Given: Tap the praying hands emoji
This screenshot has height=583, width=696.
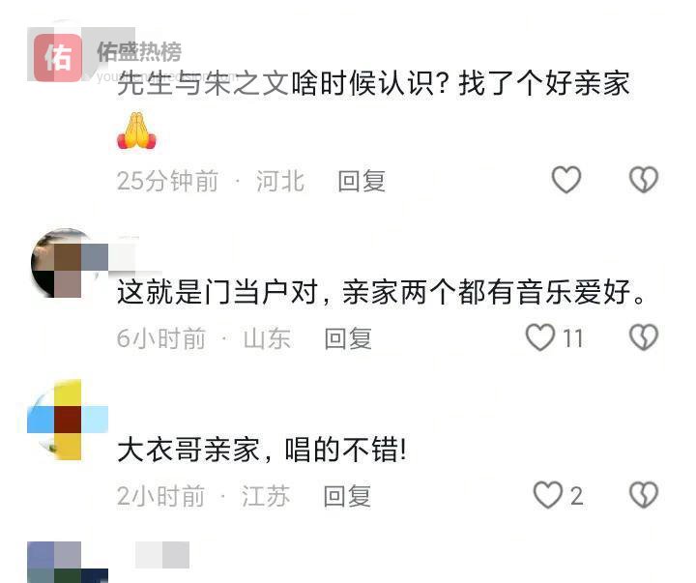Looking at the screenshot, I should (136, 131).
